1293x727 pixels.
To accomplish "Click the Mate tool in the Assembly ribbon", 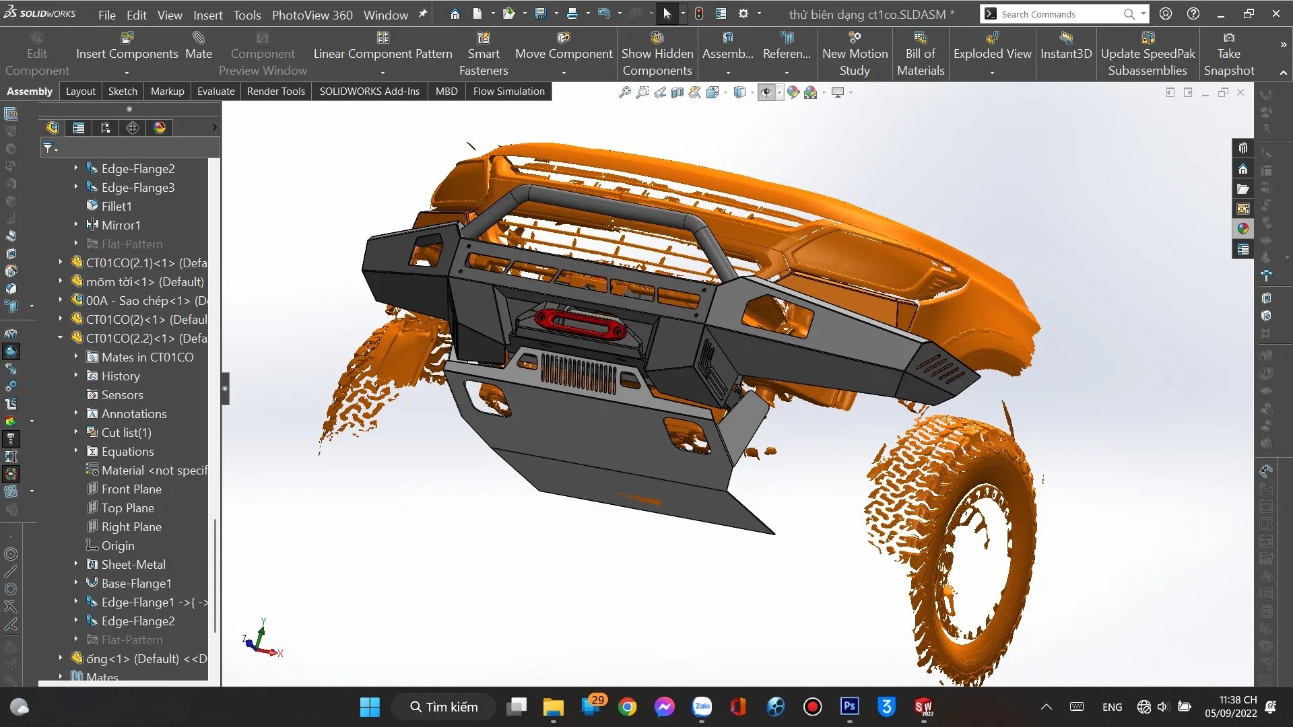I will 198,46.
